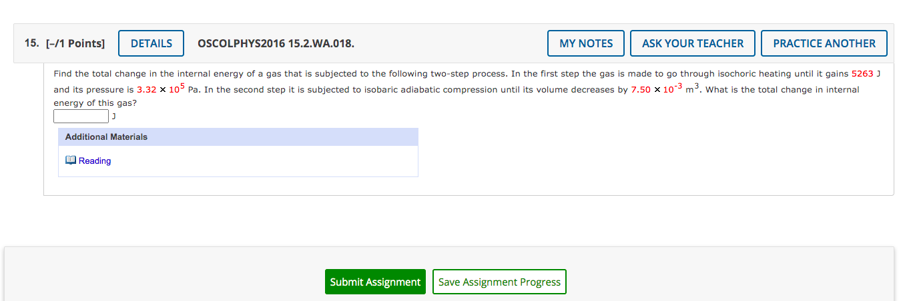Click the 'Find the total change' opening sentence

pos(97,74)
